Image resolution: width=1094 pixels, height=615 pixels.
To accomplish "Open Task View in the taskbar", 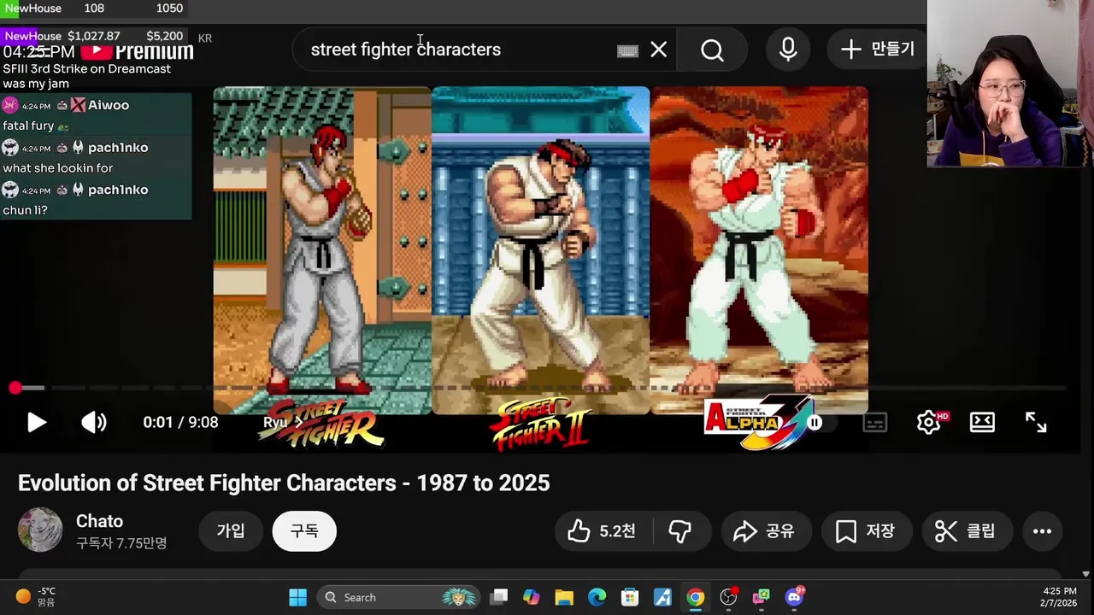I will (x=499, y=597).
